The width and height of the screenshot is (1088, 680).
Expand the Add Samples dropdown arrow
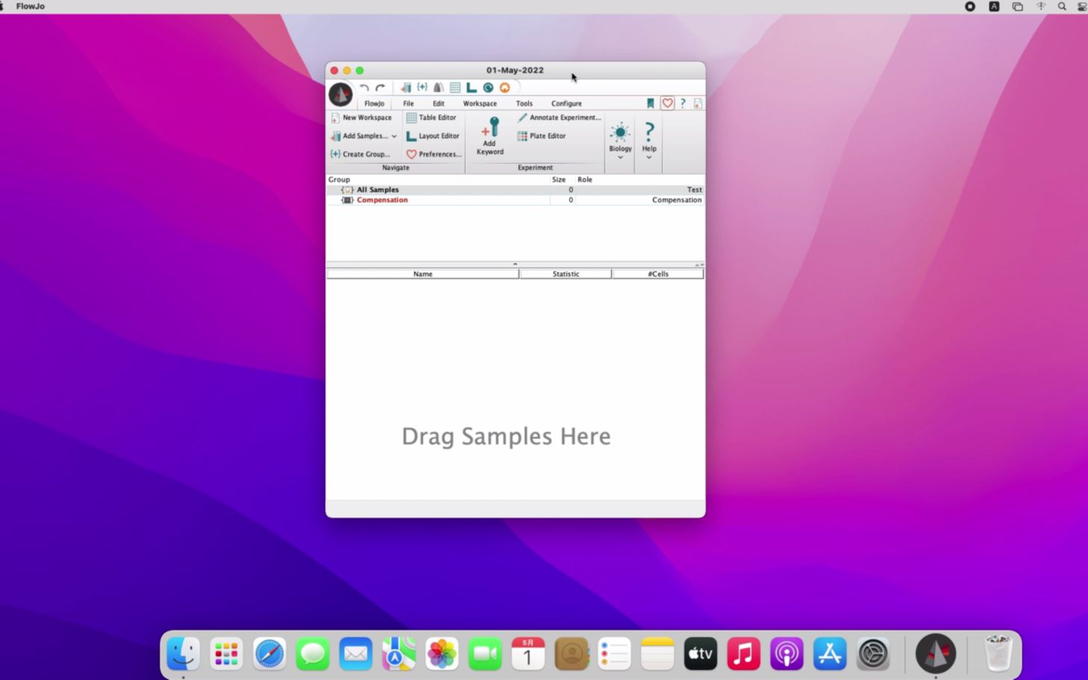394,137
